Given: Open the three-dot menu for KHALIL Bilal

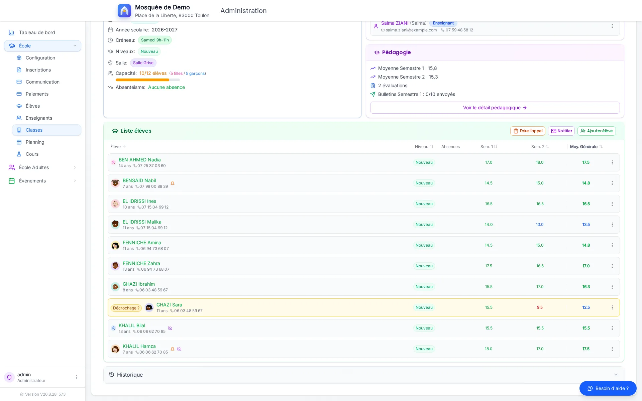Looking at the screenshot, I should pos(612,328).
